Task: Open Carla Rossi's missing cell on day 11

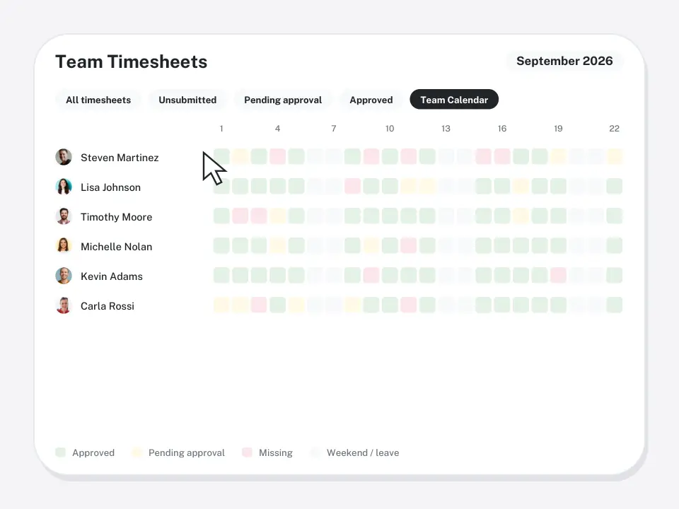Action: 408,305
